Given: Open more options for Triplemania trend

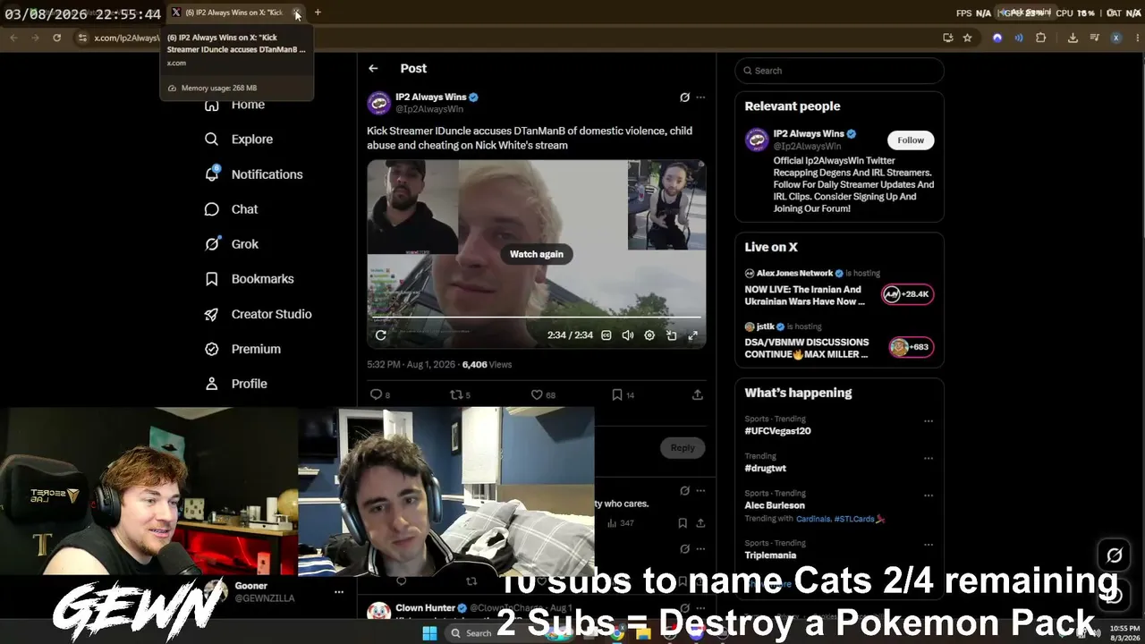Looking at the screenshot, I should pyautogui.click(x=929, y=545).
